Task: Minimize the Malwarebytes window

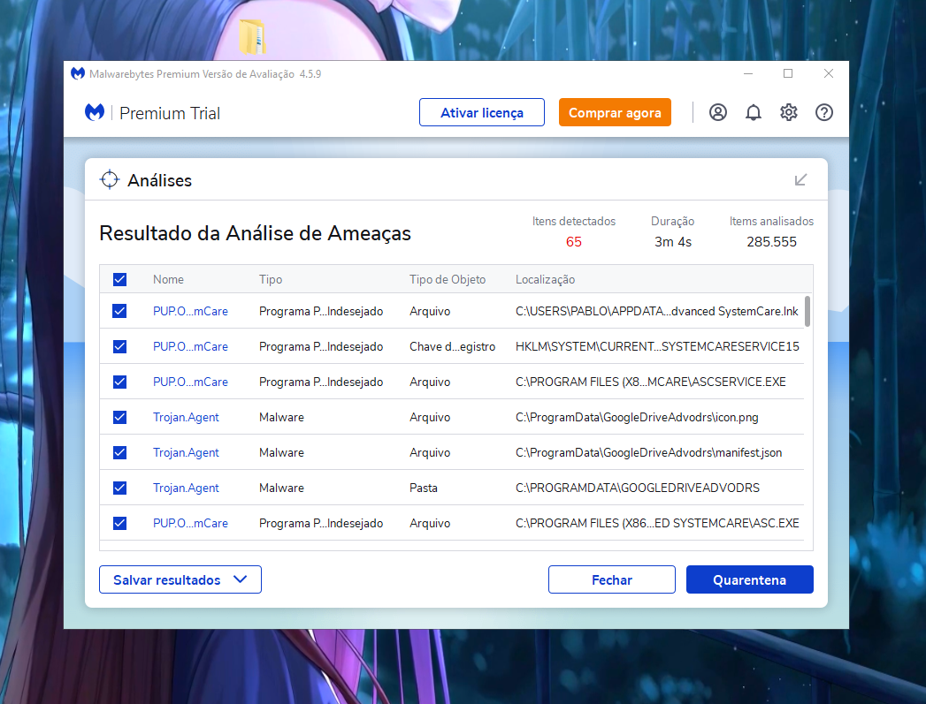Action: (x=748, y=73)
